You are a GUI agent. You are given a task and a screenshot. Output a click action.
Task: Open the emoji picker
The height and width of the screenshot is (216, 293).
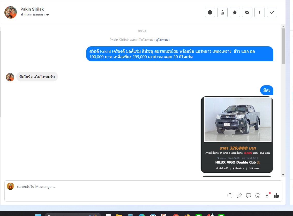point(258,196)
